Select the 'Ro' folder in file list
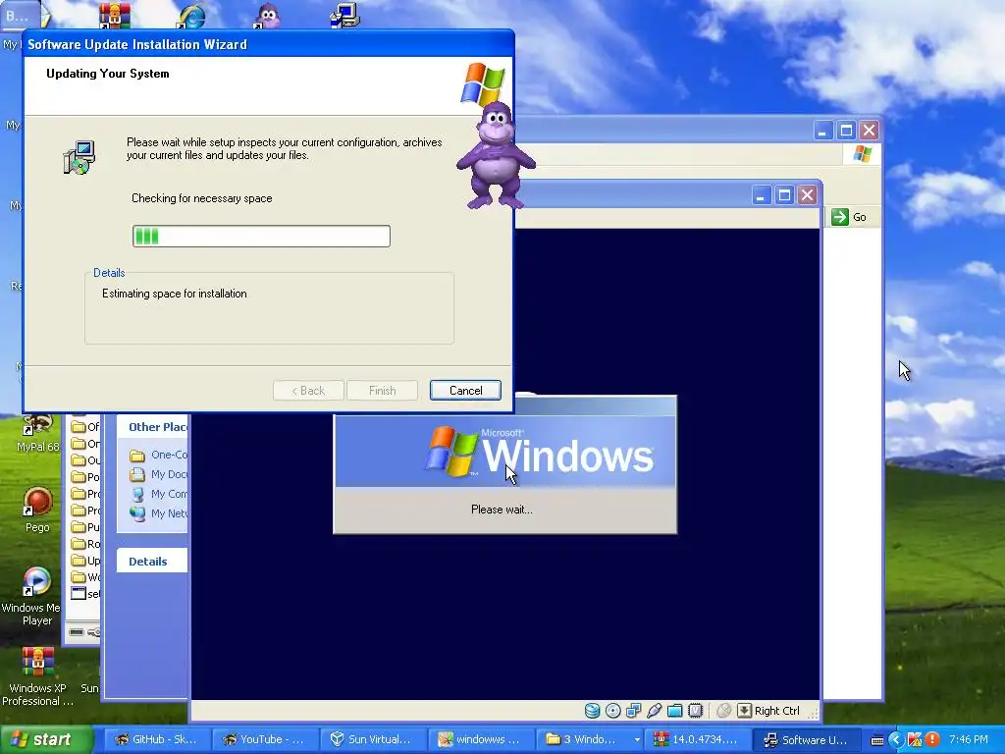Screen dimensions: 1005x754 [85, 544]
